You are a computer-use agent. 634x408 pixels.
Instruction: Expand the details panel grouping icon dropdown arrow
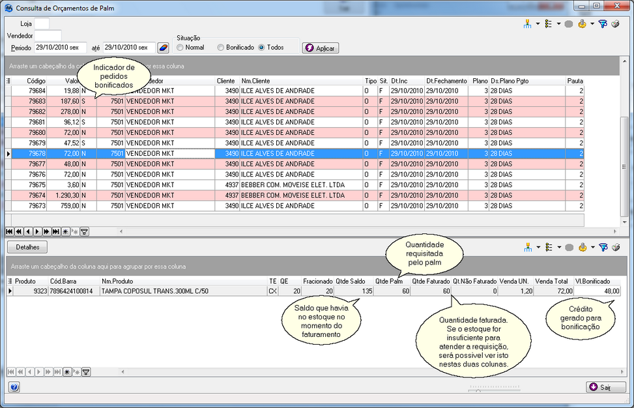click(x=538, y=247)
